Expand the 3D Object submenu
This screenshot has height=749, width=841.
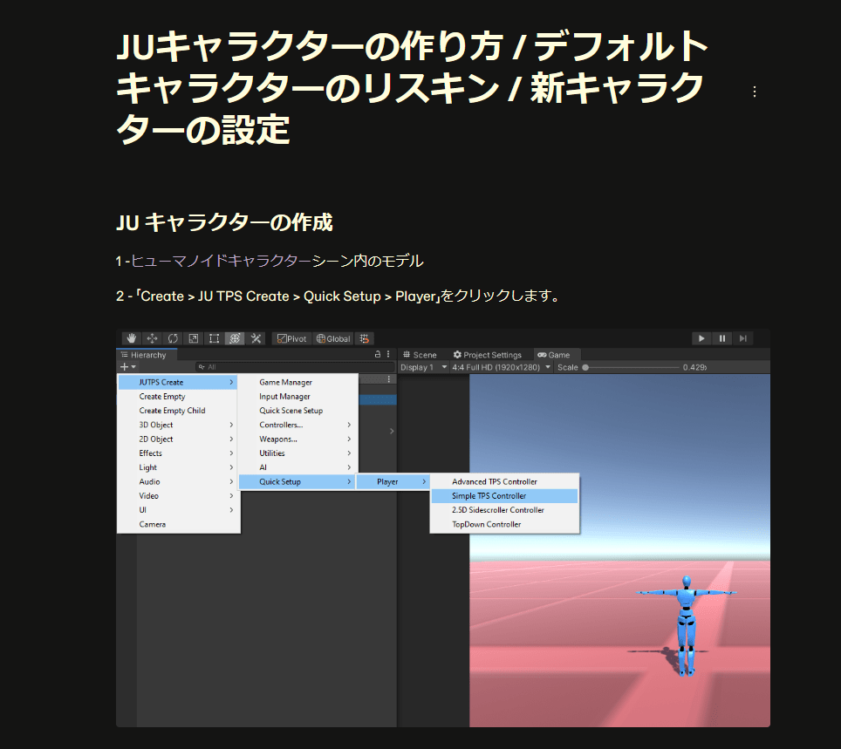pyautogui.click(x=179, y=425)
